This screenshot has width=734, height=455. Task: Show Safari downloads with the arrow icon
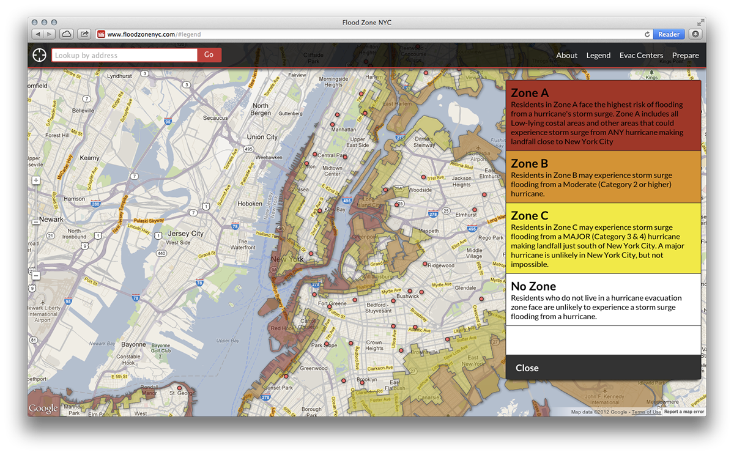pyautogui.click(x=695, y=34)
